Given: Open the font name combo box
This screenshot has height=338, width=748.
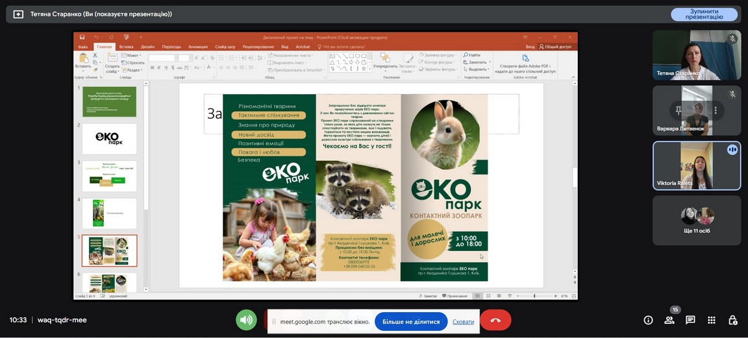Looking at the screenshot, I should (x=163, y=58).
